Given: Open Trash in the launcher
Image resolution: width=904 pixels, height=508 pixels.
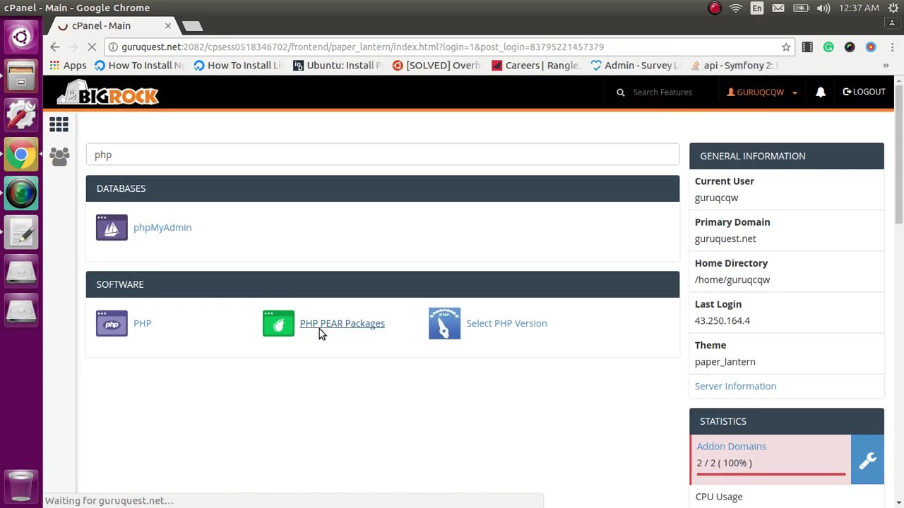Looking at the screenshot, I should coord(21,485).
